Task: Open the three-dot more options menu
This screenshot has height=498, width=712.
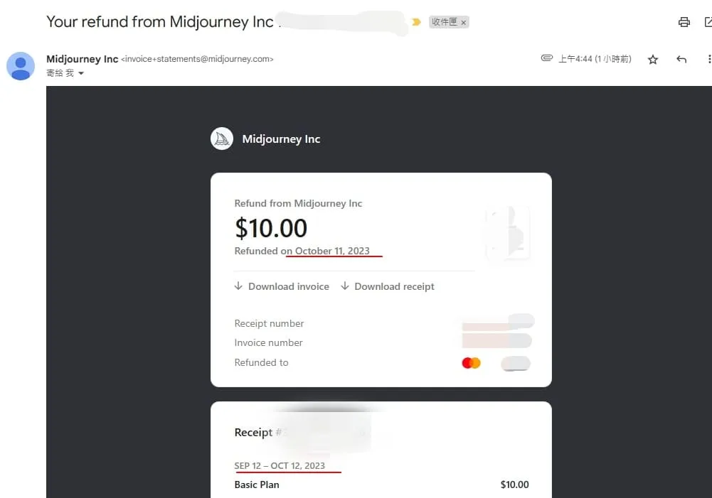Action: pos(708,60)
